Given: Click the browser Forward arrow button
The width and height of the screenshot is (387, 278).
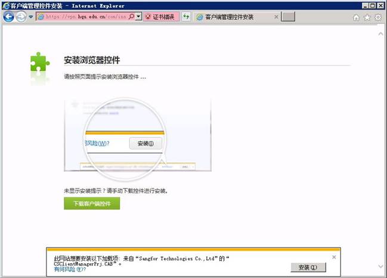Looking at the screenshot, I should point(21,17).
